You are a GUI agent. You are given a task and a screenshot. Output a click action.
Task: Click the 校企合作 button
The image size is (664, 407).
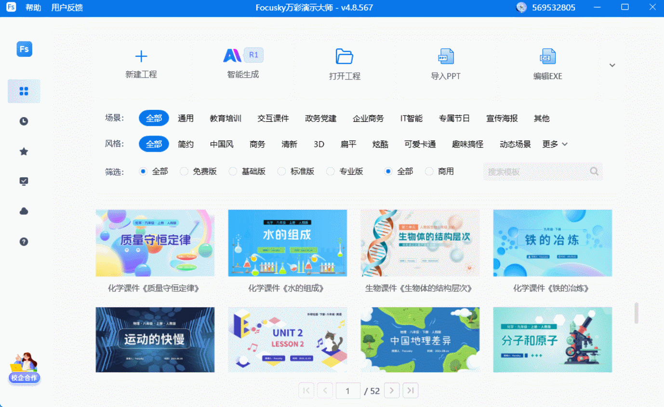[x=24, y=378]
